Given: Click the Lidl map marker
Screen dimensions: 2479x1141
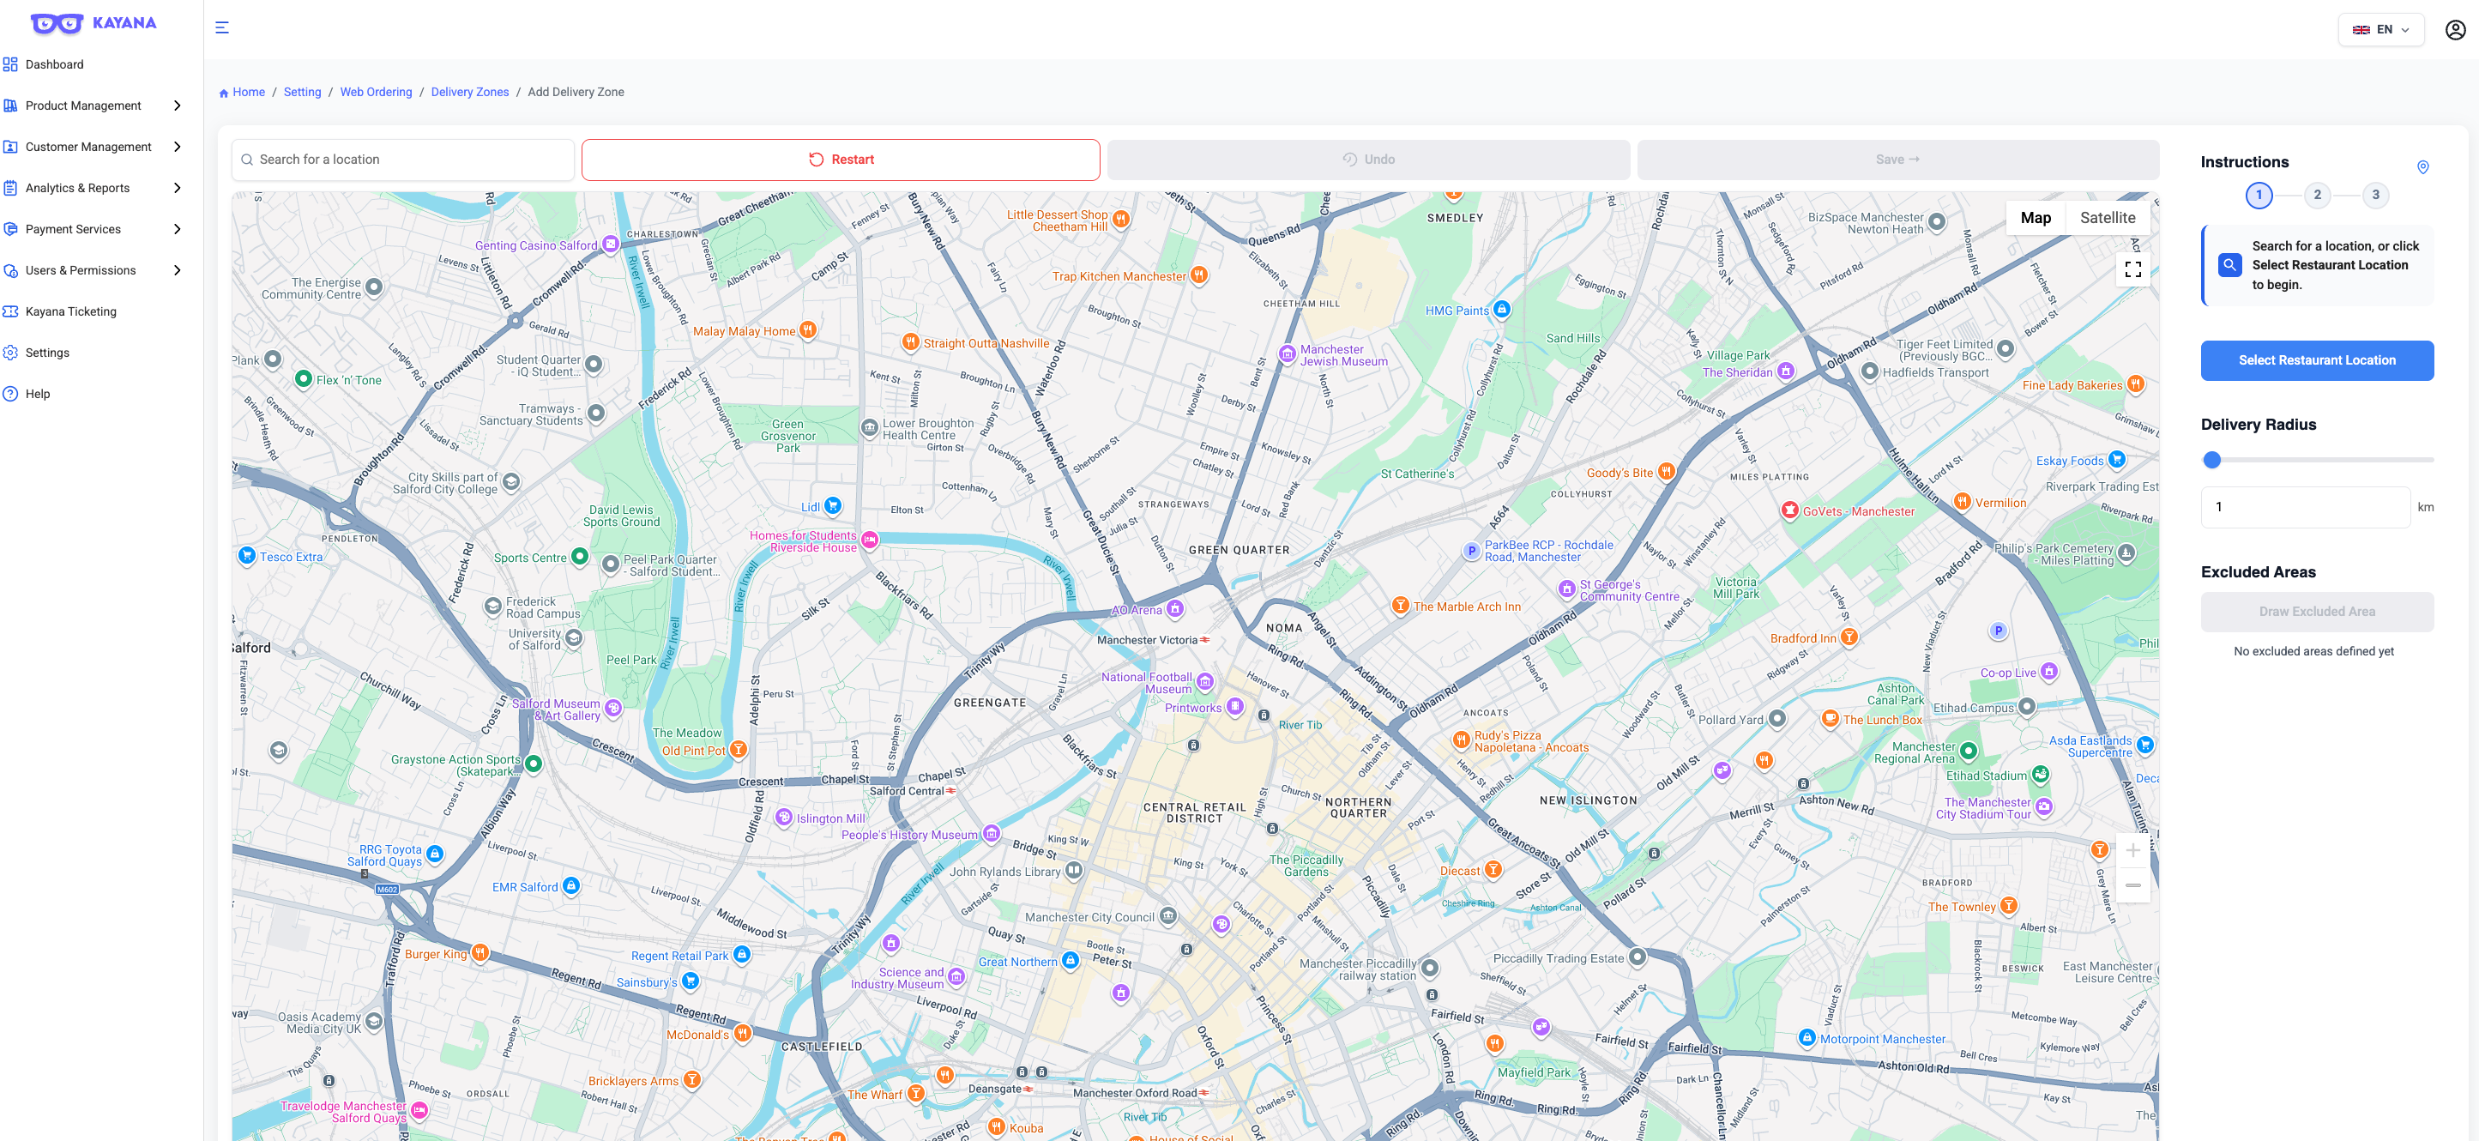Looking at the screenshot, I should [832, 505].
